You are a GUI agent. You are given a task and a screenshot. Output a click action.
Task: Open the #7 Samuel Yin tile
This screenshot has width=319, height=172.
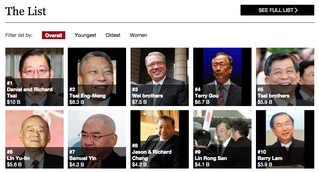point(97,139)
